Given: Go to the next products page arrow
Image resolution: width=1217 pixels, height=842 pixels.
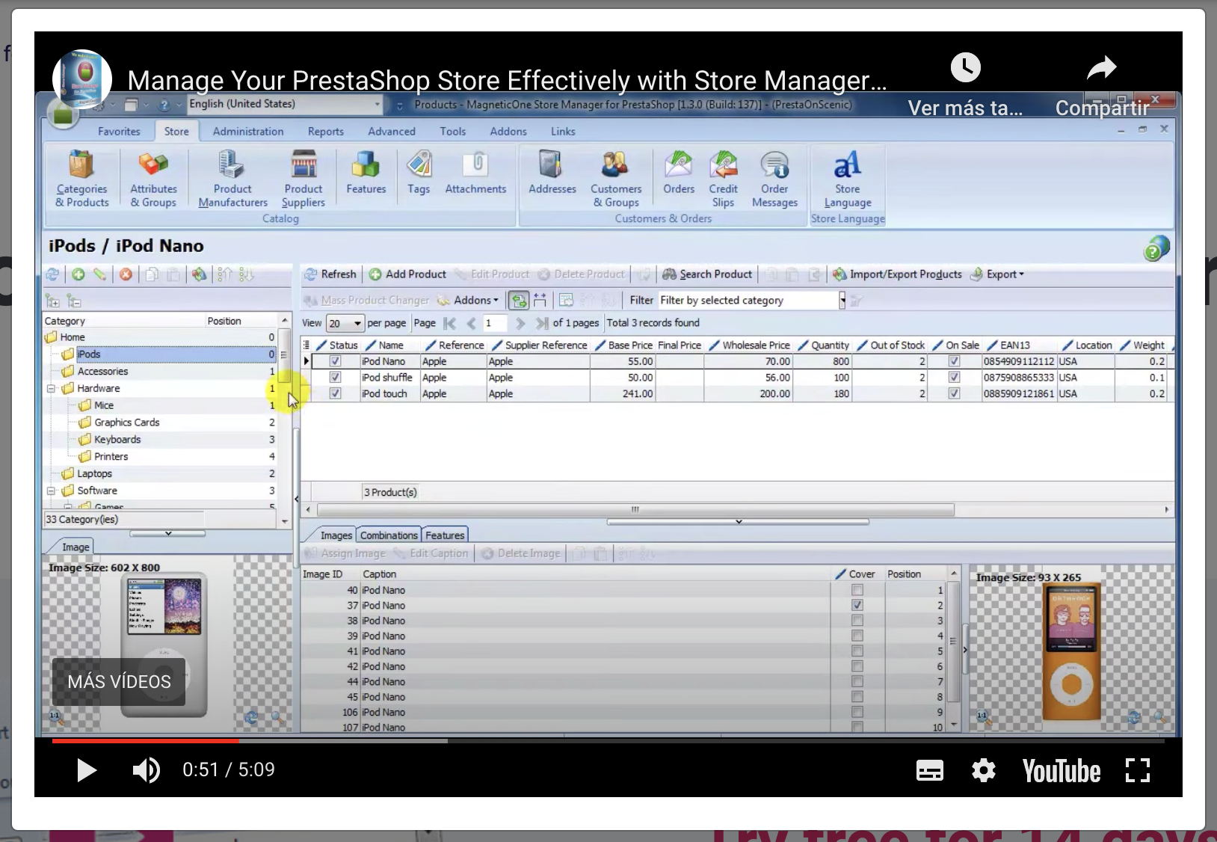Looking at the screenshot, I should [x=520, y=323].
